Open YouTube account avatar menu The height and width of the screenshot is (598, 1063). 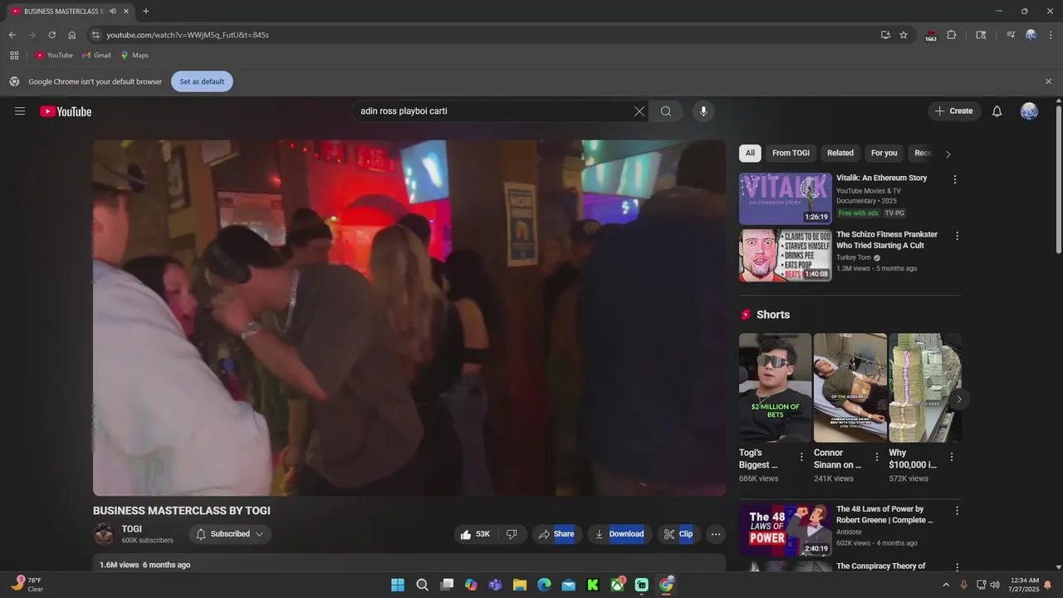tap(1029, 111)
